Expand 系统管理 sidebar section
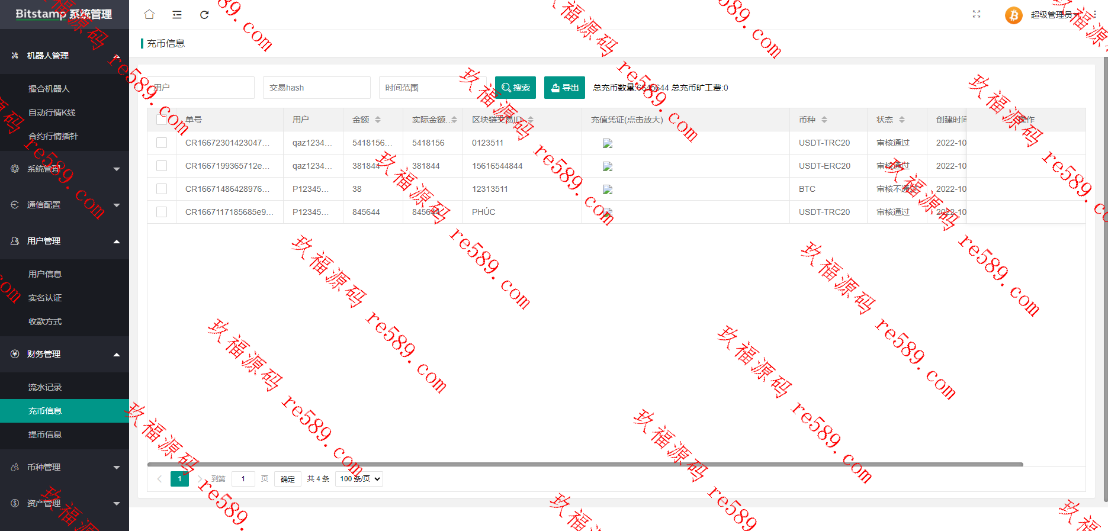This screenshot has height=531, width=1108. click(65, 169)
